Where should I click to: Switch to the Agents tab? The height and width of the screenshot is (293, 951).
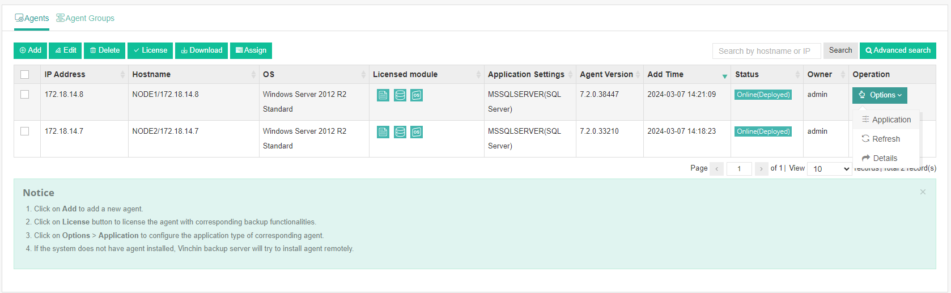[x=32, y=18]
